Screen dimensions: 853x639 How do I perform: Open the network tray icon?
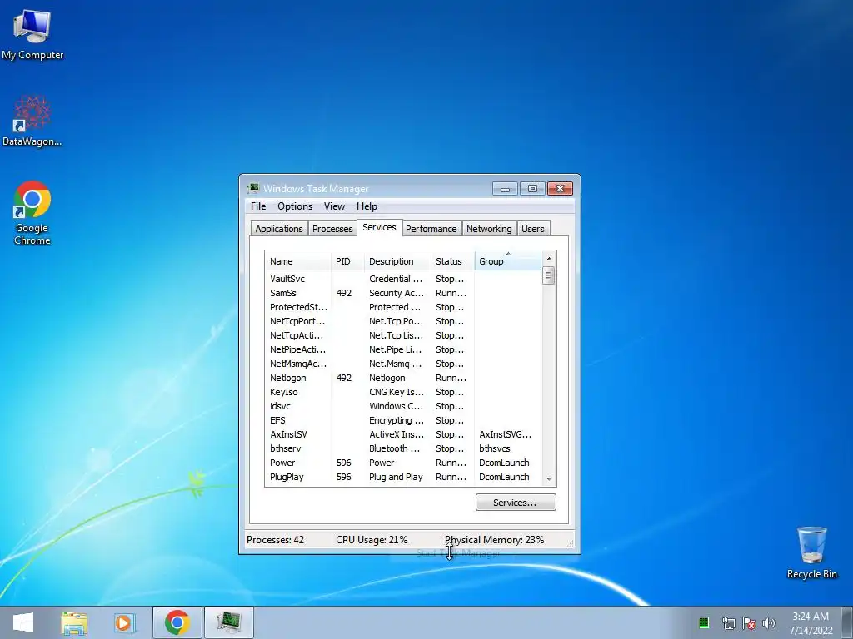pos(728,623)
